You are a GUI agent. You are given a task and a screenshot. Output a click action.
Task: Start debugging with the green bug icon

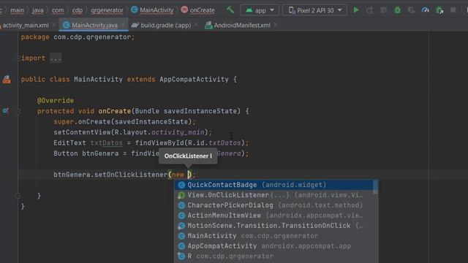point(397,10)
